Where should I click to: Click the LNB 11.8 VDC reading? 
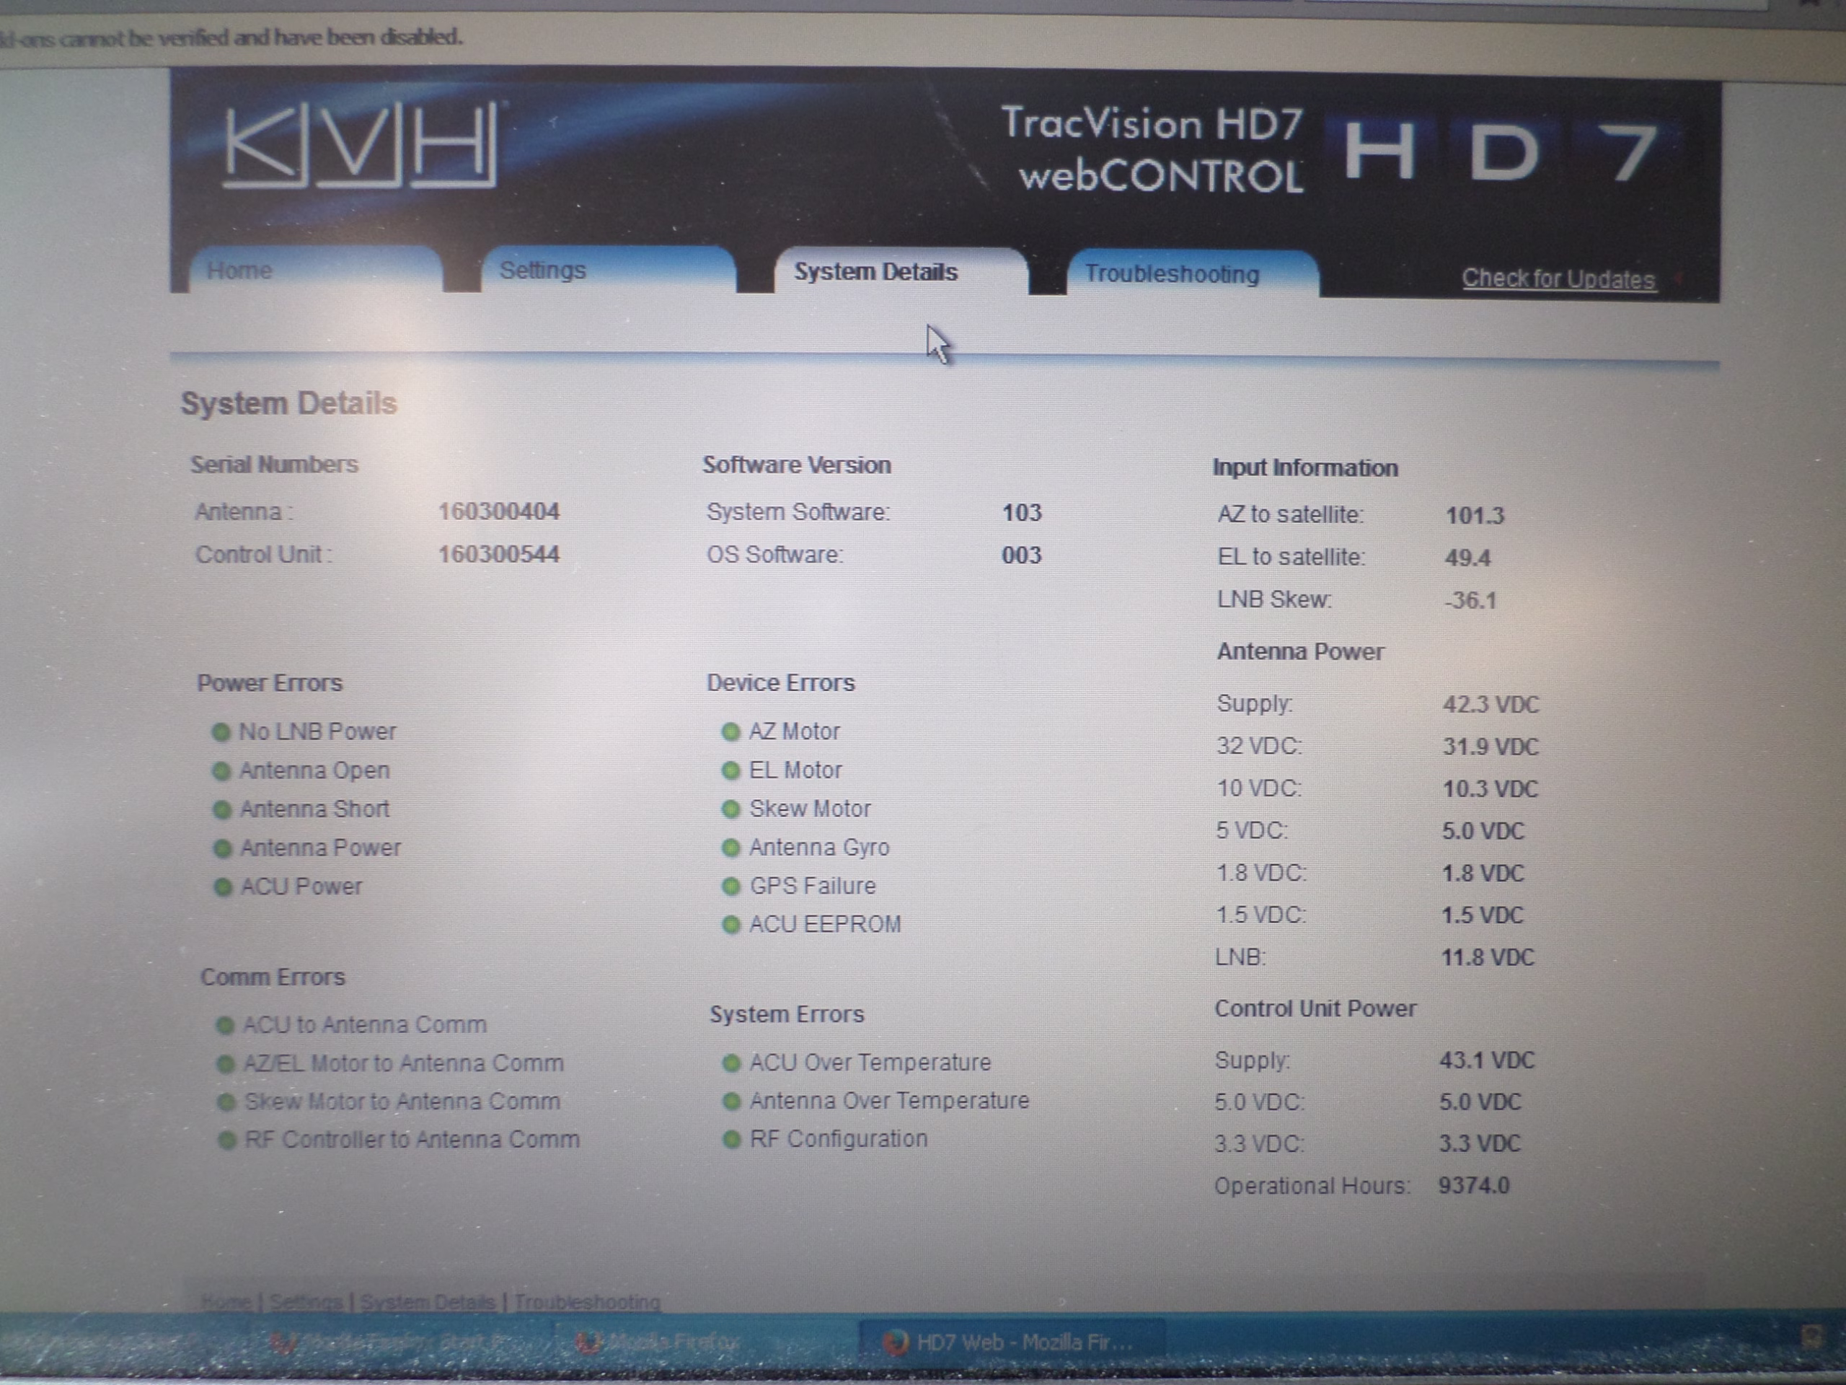[1488, 957]
